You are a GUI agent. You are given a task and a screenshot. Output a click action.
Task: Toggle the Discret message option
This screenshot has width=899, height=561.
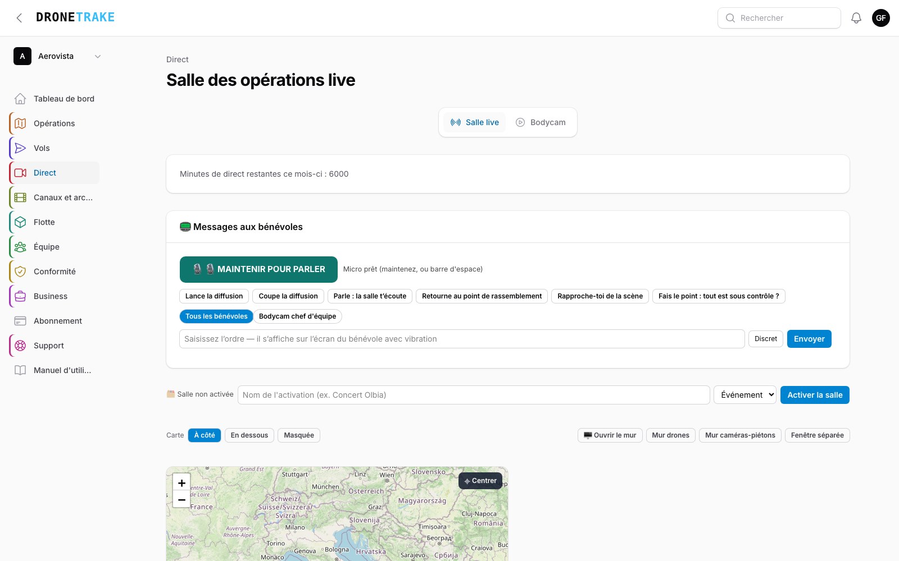coord(766,339)
